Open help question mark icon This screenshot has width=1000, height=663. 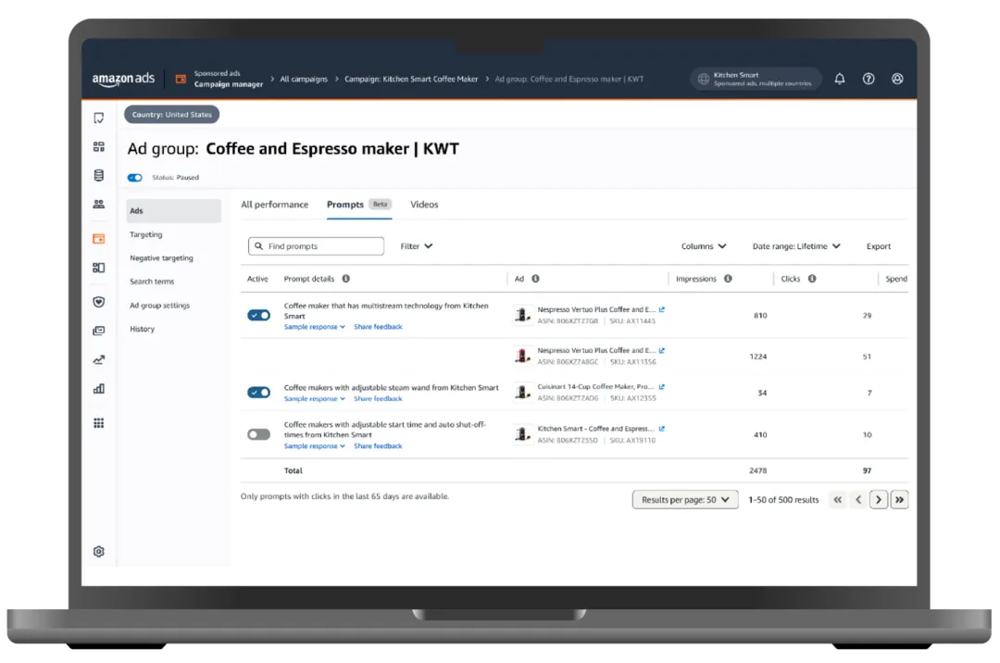click(x=868, y=79)
